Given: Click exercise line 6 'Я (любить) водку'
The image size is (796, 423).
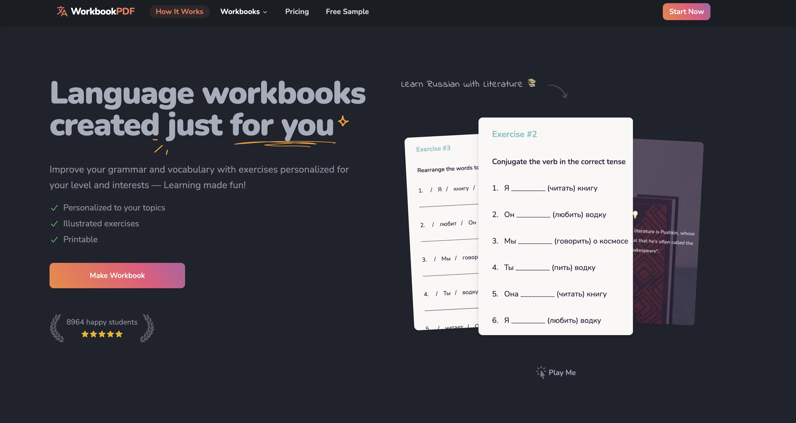Looking at the screenshot, I should coord(547,320).
